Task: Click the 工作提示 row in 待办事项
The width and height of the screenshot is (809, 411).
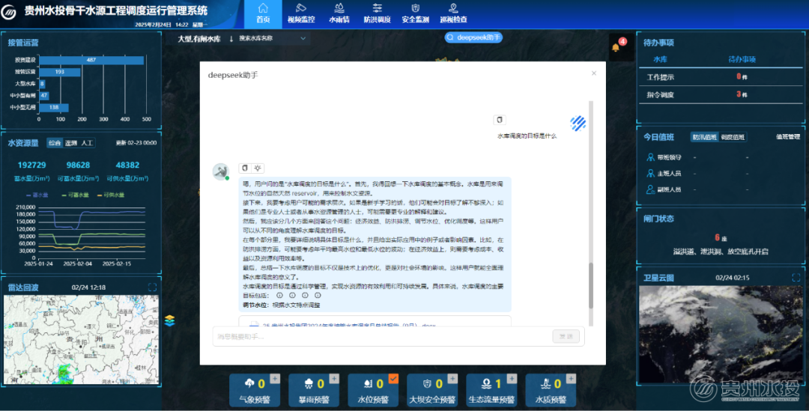Action: point(721,77)
